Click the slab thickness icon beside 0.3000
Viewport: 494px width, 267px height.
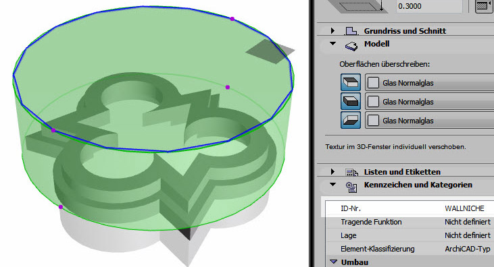pos(358,6)
